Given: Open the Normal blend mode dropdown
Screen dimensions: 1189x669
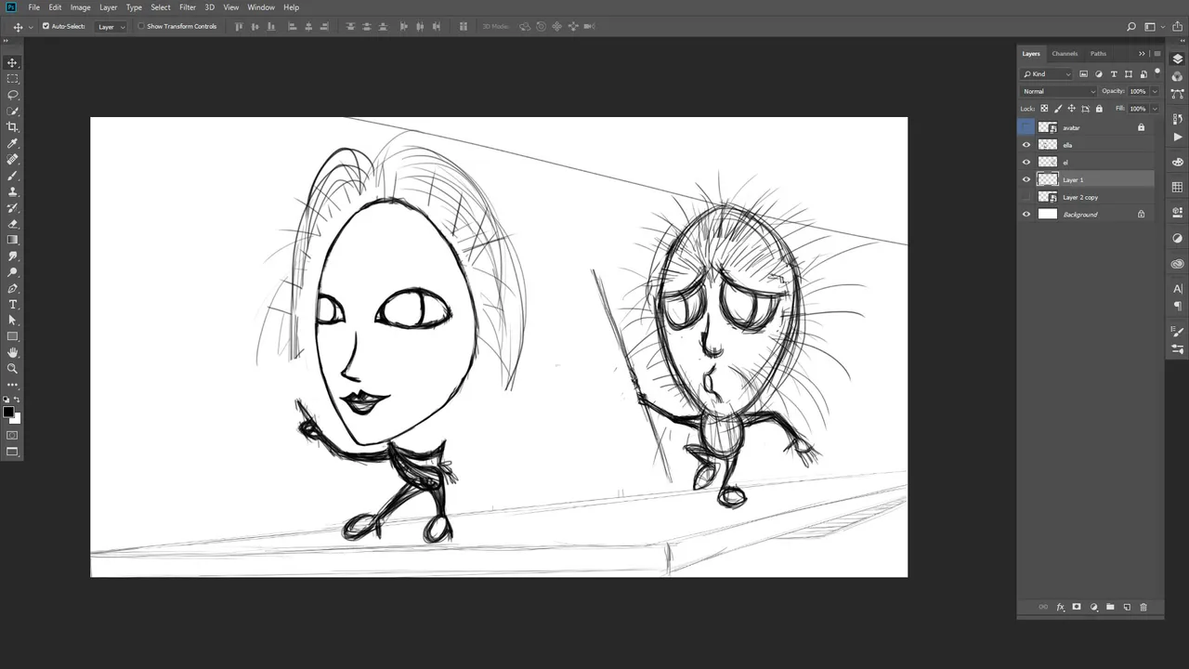Looking at the screenshot, I should click(x=1059, y=91).
